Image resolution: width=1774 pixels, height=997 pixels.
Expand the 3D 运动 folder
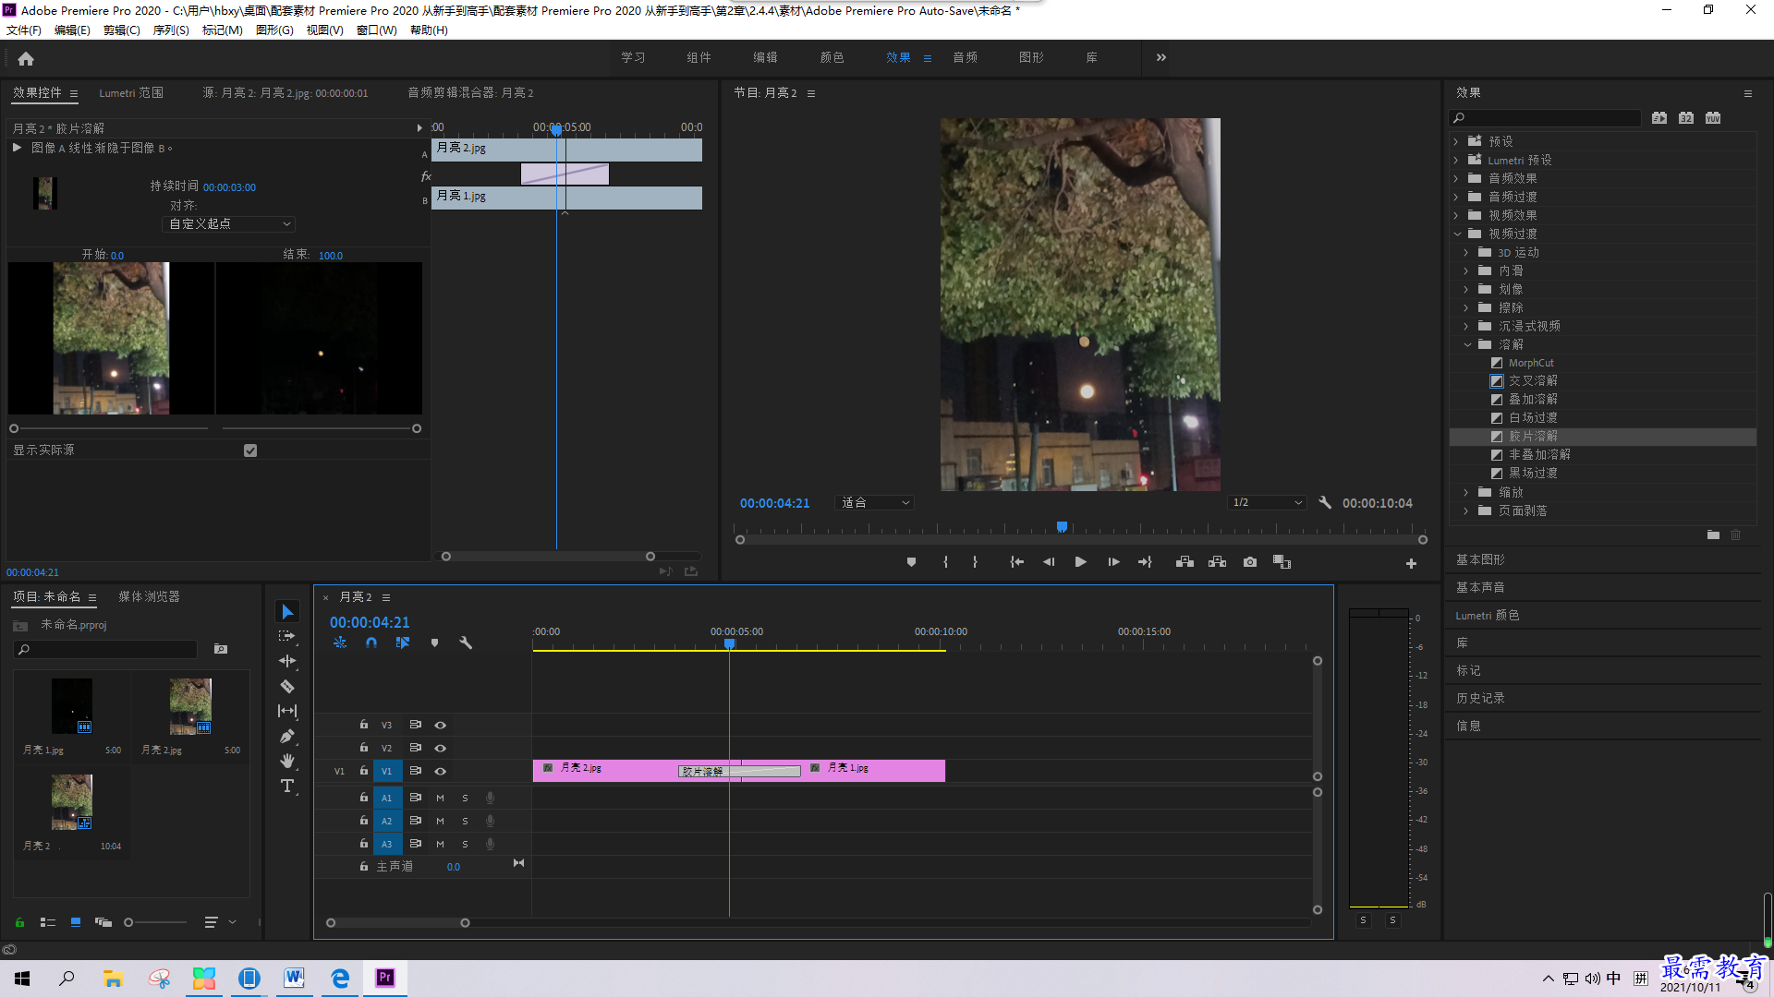click(1466, 252)
